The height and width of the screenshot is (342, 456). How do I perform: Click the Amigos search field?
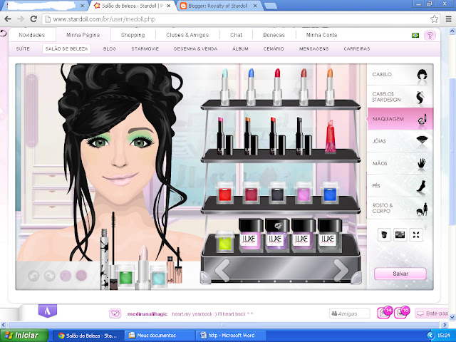[350, 313]
